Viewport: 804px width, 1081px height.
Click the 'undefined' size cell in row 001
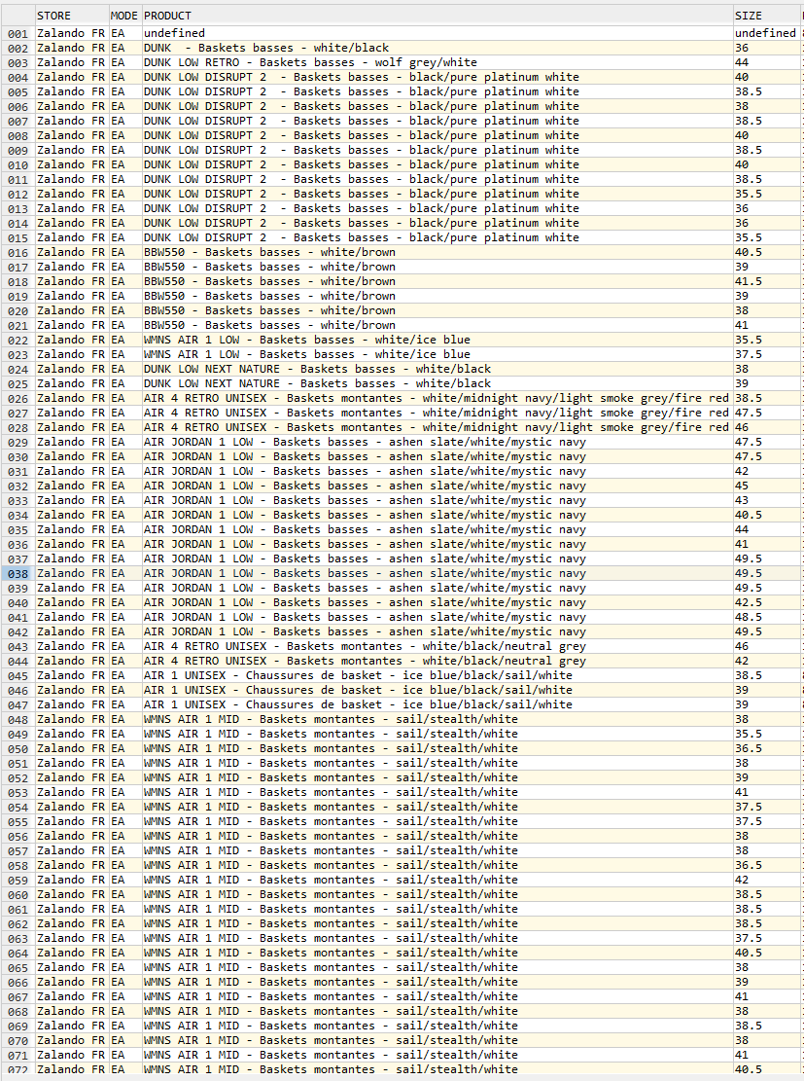click(767, 33)
